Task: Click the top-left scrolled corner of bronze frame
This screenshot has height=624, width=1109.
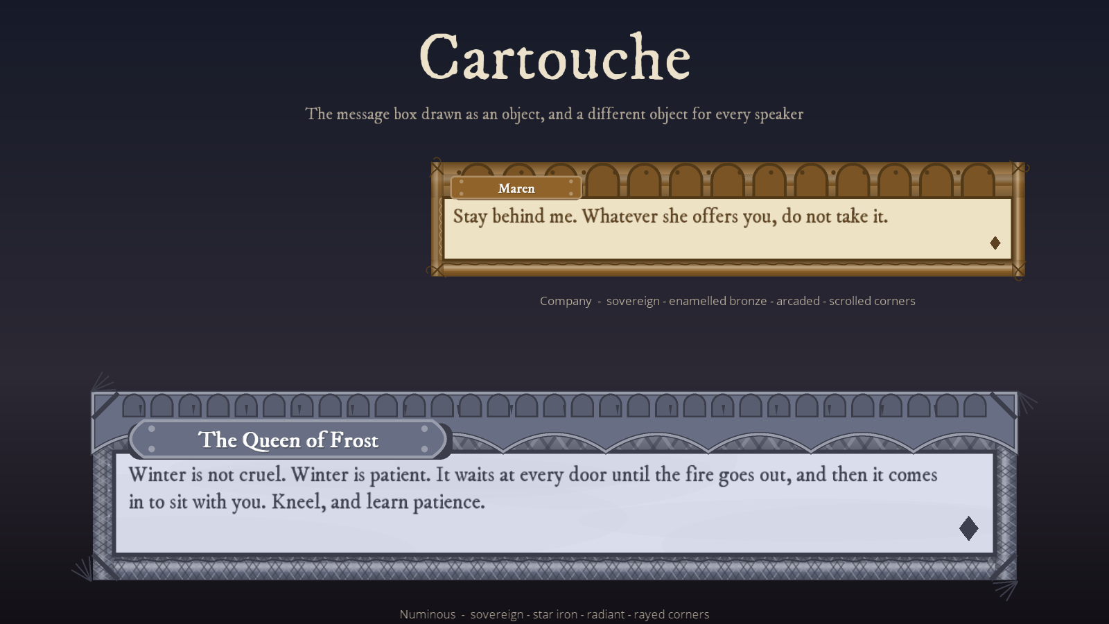Action: [x=437, y=167]
